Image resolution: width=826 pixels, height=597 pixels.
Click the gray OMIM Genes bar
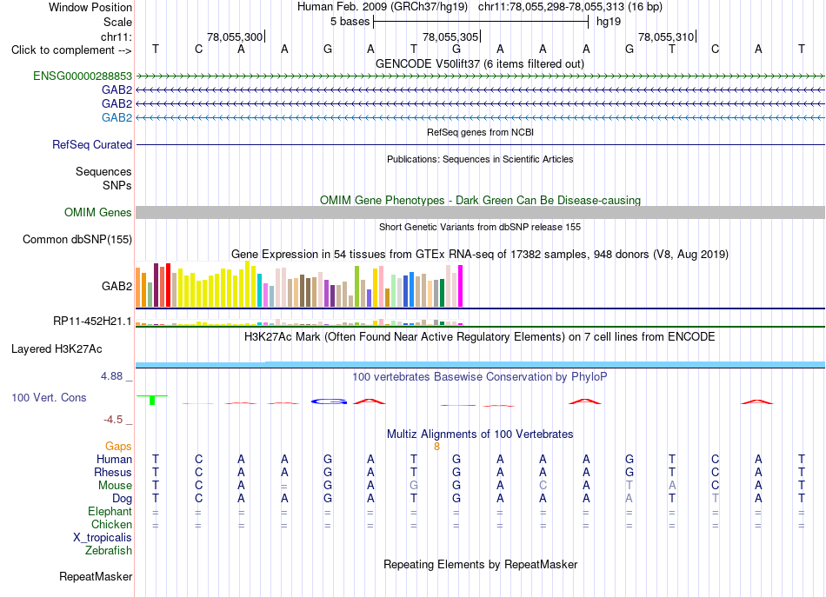(x=480, y=212)
